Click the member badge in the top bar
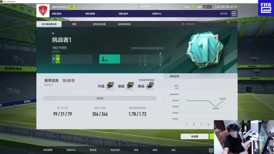Screen dimensions: 274x154 (207, 7)
